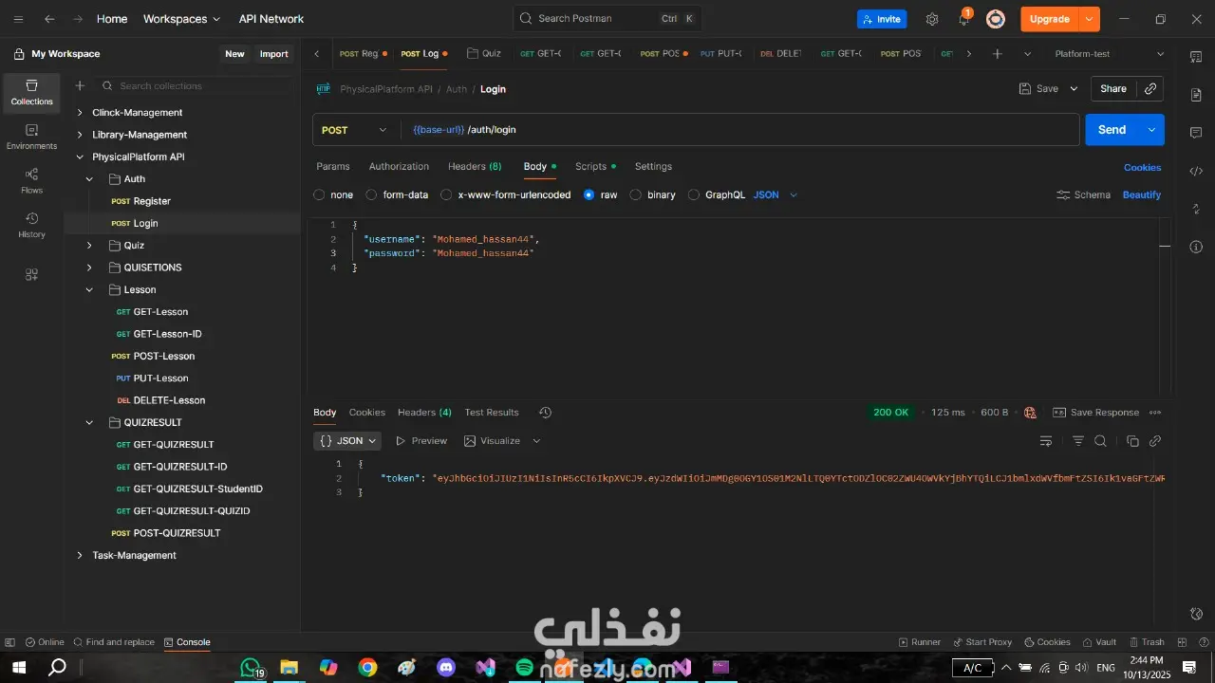
Task: Open the raw body JSON language dropdown
Action: click(776, 194)
